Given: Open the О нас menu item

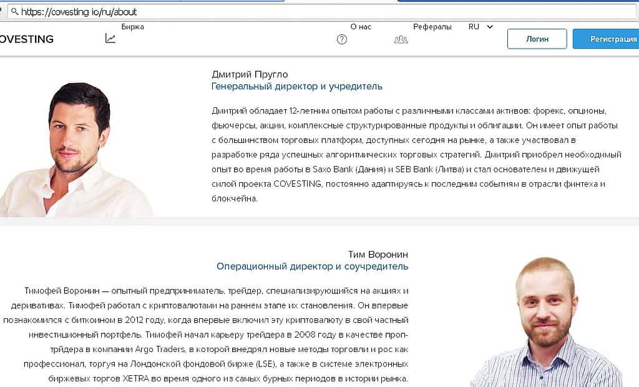Looking at the screenshot, I should pos(361,27).
